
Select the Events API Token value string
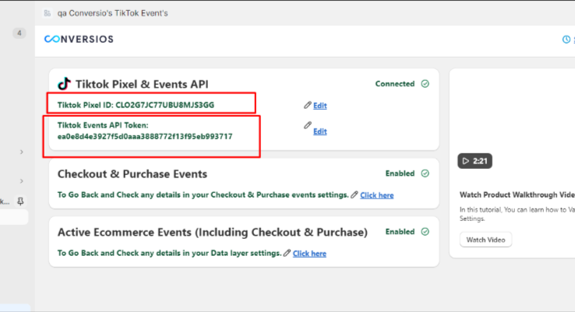[145, 137]
